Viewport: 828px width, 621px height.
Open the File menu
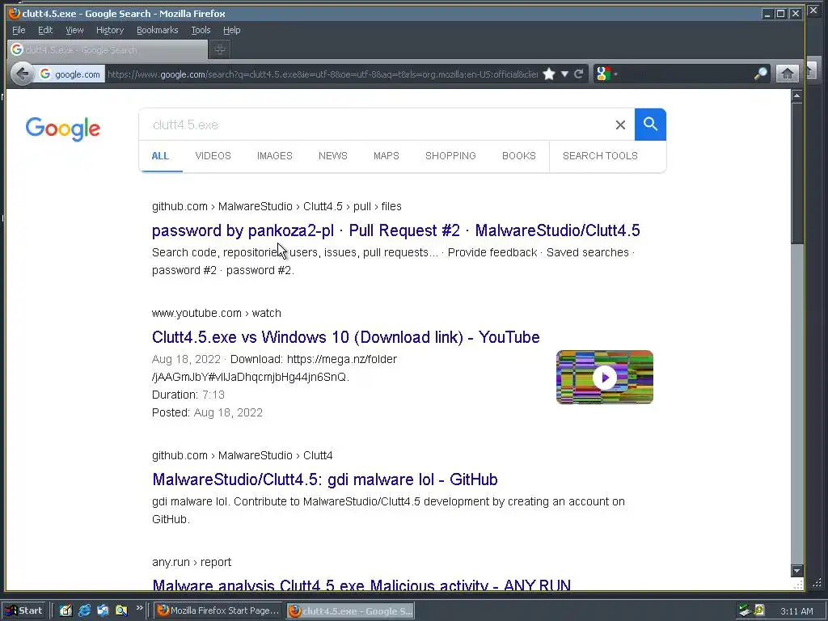coord(19,30)
